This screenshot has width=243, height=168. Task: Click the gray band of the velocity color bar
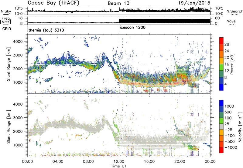[221, 127]
